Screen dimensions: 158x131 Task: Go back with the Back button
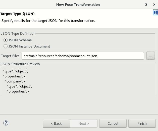pyautogui.click(x=56, y=123)
